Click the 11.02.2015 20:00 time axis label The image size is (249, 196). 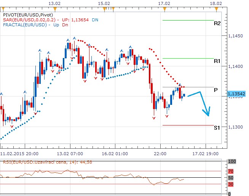[18, 153]
